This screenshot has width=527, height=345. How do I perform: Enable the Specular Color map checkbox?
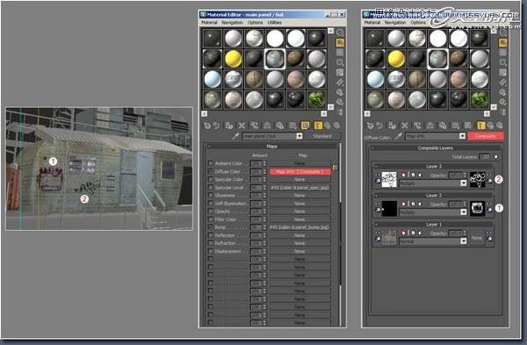tap(211, 179)
